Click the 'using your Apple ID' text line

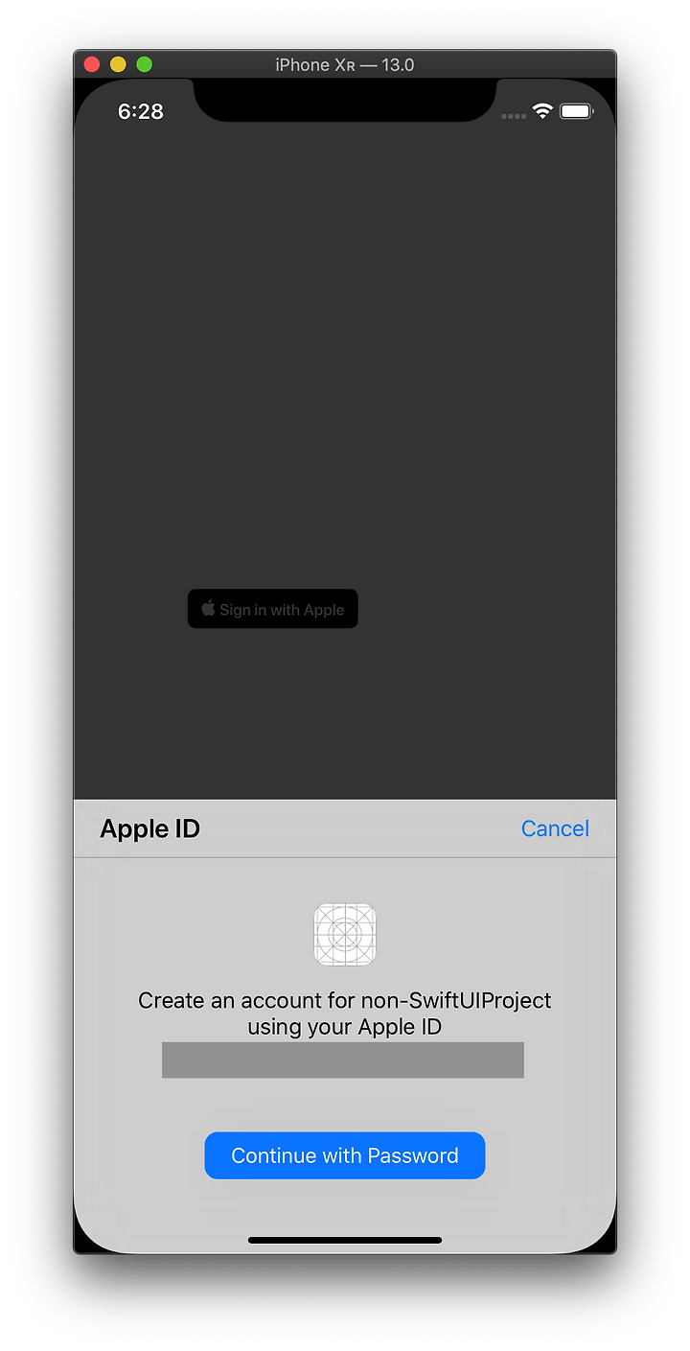tap(345, 1027)
